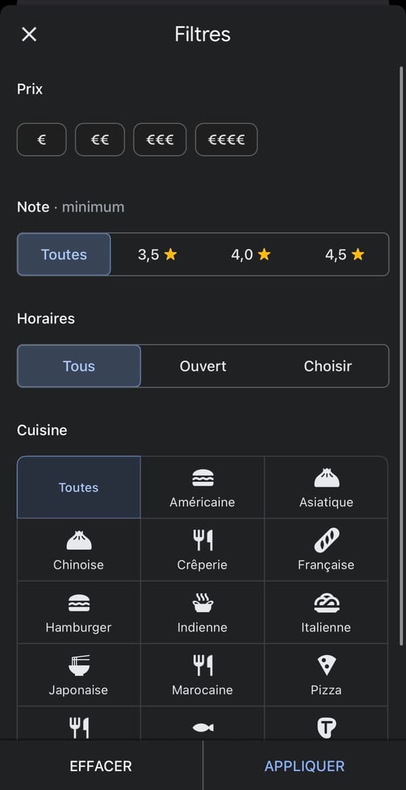Select the Américaine cuisine burger icon

pos(202,478)
